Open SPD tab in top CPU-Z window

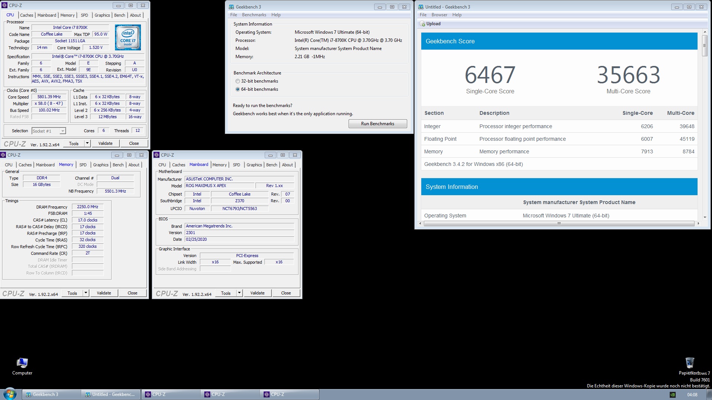click(85, 15)
